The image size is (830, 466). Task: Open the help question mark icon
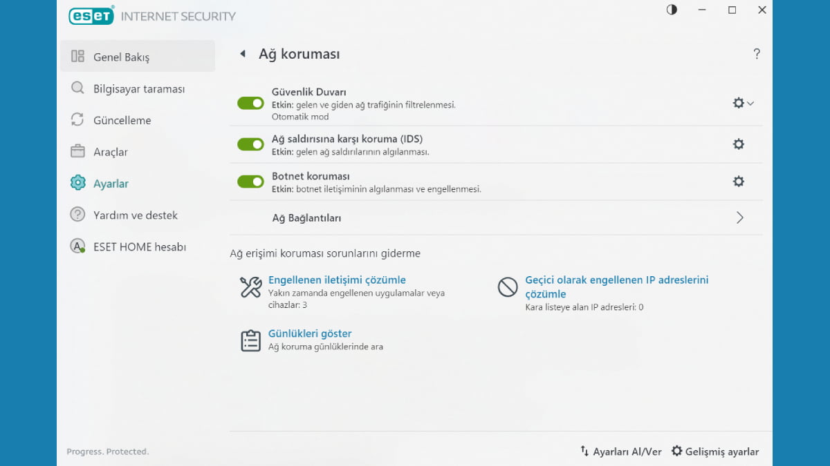click(757, 53)
